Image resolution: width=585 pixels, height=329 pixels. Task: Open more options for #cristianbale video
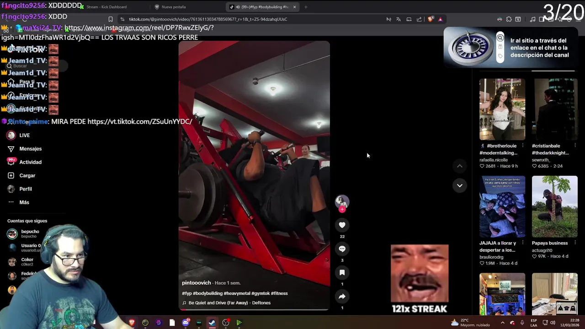575,146
